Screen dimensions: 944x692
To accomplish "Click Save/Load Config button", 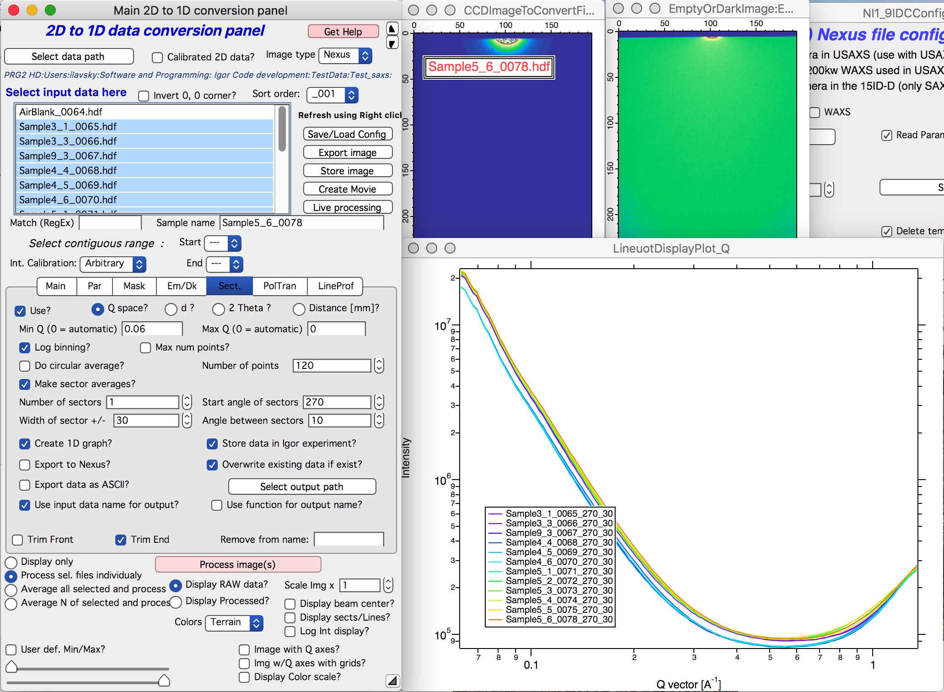I will [348, 134].
